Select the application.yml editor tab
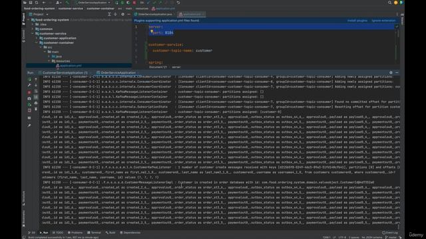 [191, 15]
